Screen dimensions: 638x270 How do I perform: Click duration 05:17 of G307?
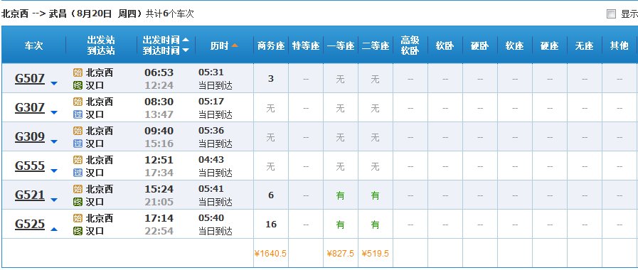211,101
